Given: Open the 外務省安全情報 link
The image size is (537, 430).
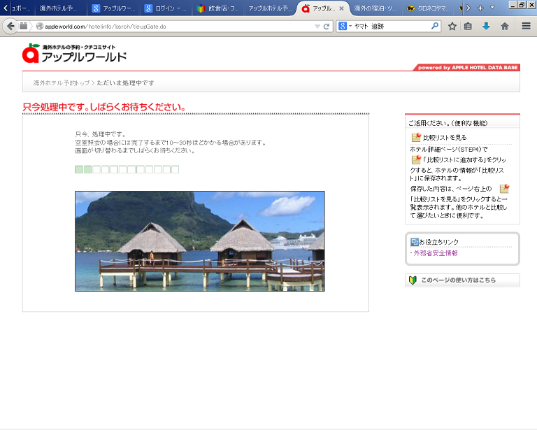Looking at the screenshot, I should (x=436, y=253).
